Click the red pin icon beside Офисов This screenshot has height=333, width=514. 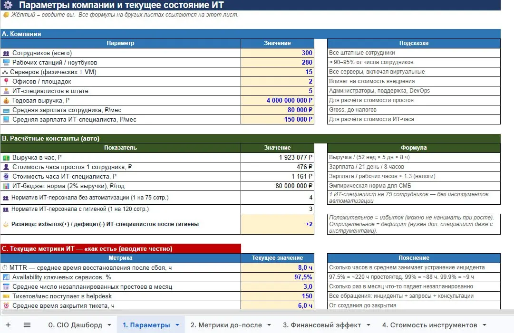click(6, 81)
